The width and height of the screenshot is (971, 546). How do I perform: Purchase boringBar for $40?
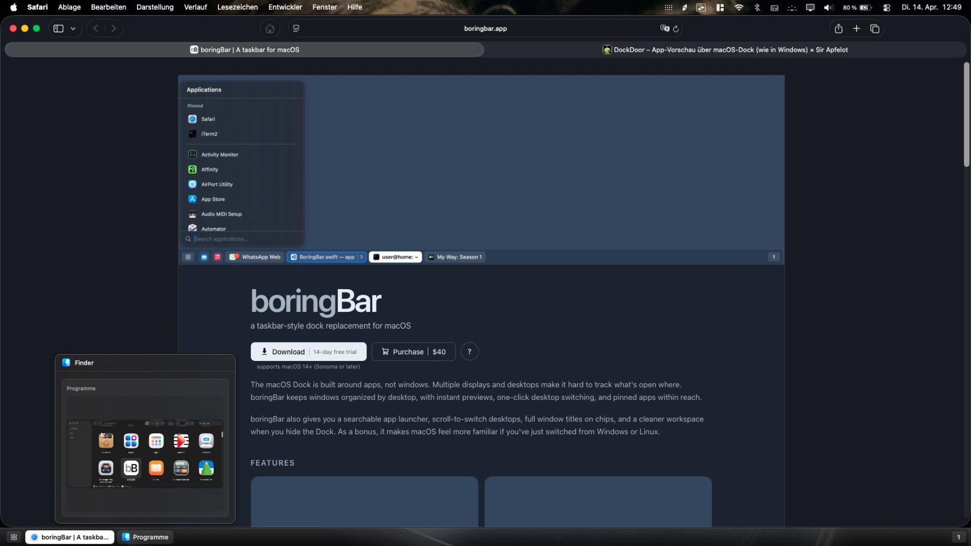pyautogui.click(x=413, y=352)
